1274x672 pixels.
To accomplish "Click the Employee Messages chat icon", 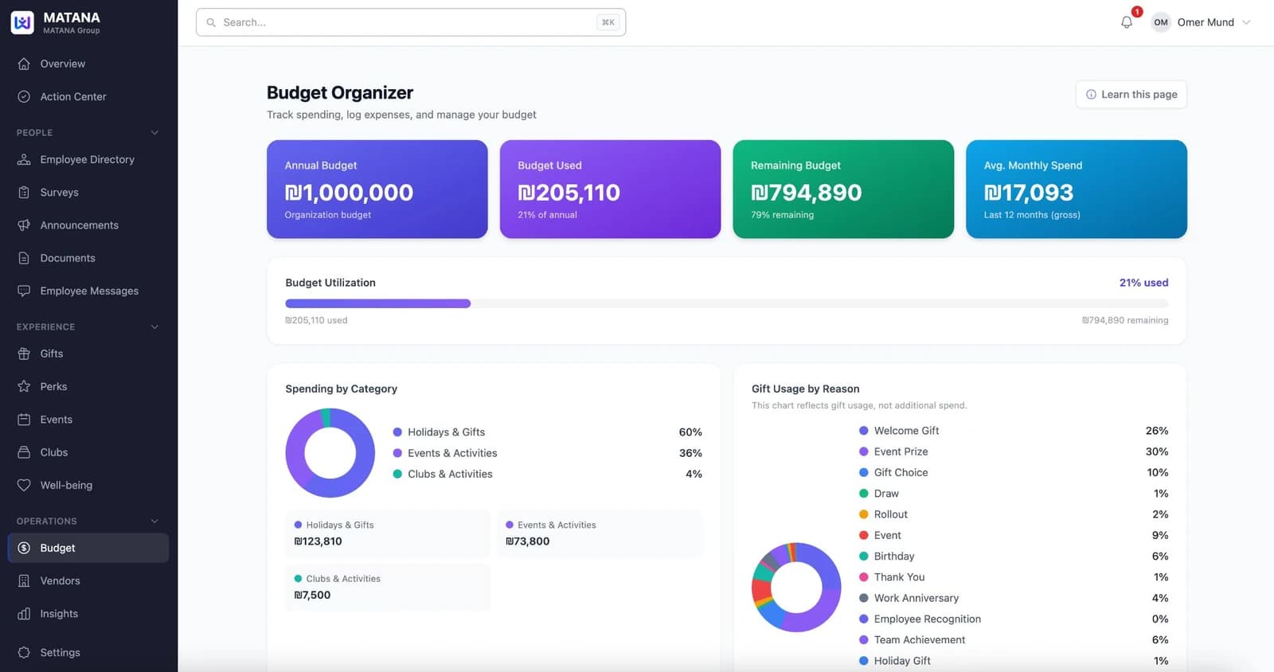I will (24, 291).
